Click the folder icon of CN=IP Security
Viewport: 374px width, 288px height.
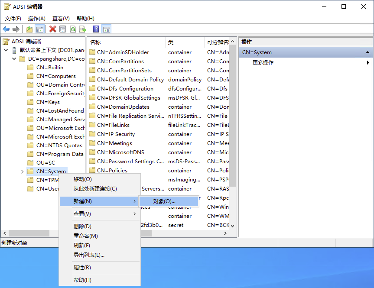click(x=92, y=134)
